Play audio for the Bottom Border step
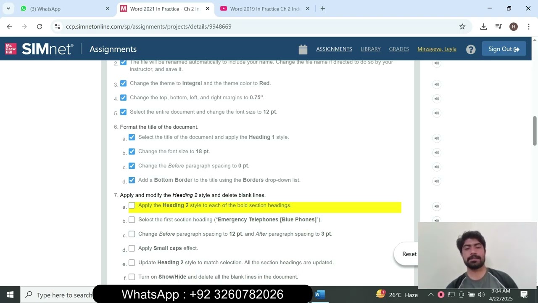Screen dimensions: 538x303 coord(437,181)
